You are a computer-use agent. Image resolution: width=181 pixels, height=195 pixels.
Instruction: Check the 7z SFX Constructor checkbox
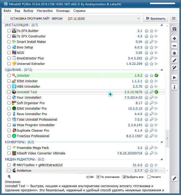(9, 36)
